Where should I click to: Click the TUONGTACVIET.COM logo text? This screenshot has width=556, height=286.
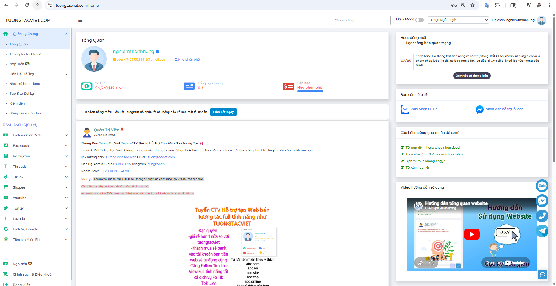tap(28, 20)
